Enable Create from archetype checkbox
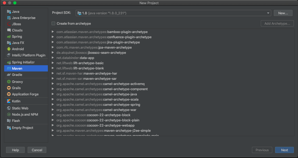This screenshot has width=298, height=158. [53, 24]
